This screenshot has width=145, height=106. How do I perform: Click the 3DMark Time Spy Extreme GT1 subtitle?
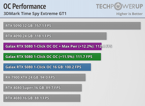tap(35, 13)
